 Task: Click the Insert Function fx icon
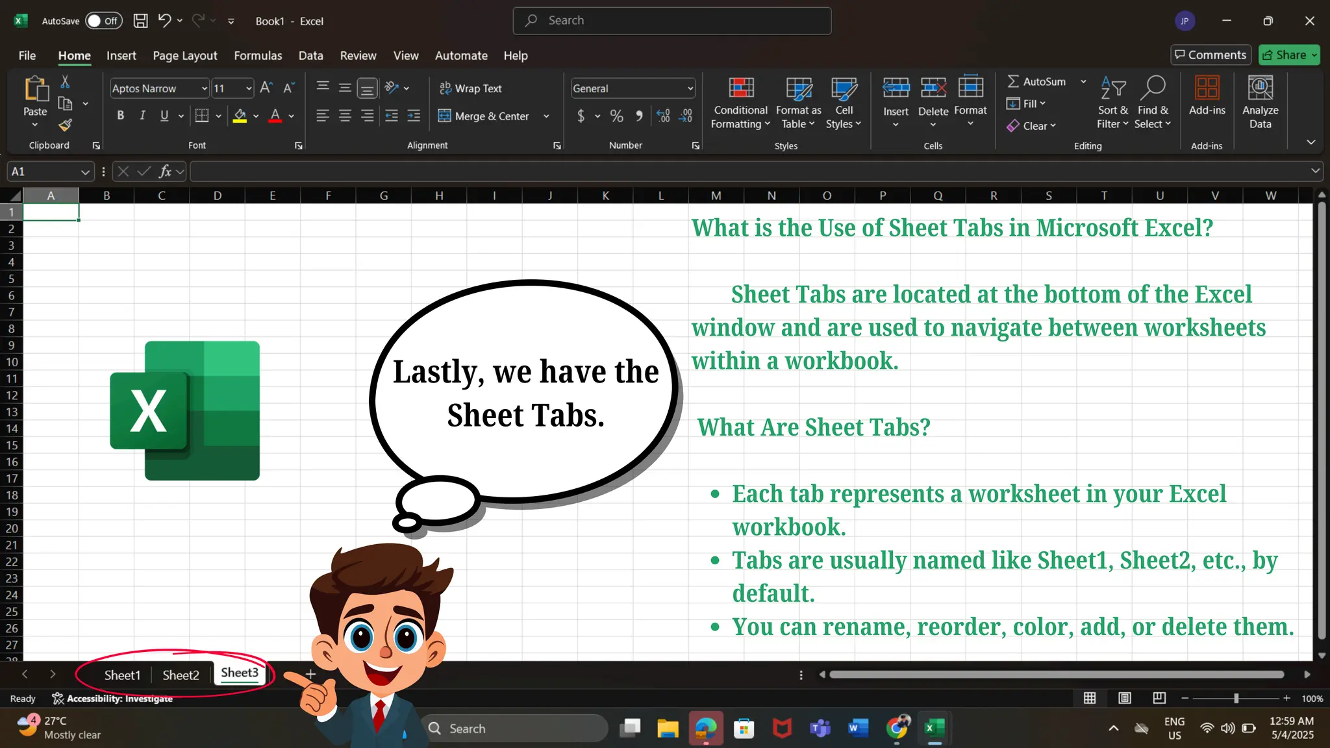point(166,171)
